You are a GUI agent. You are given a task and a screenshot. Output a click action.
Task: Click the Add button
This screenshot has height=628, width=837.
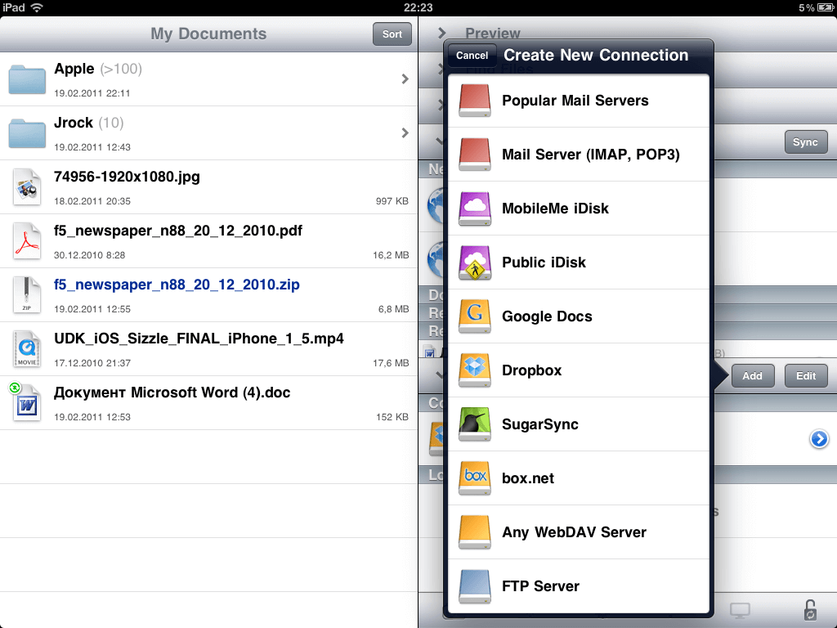click(x=752, y=376)
